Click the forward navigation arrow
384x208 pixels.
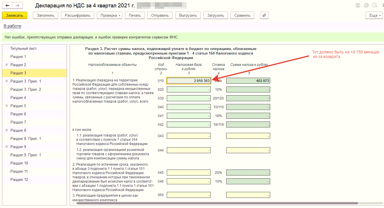pos(18,6)
